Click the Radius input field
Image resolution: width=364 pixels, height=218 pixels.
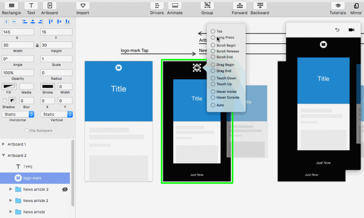point(56,73)
